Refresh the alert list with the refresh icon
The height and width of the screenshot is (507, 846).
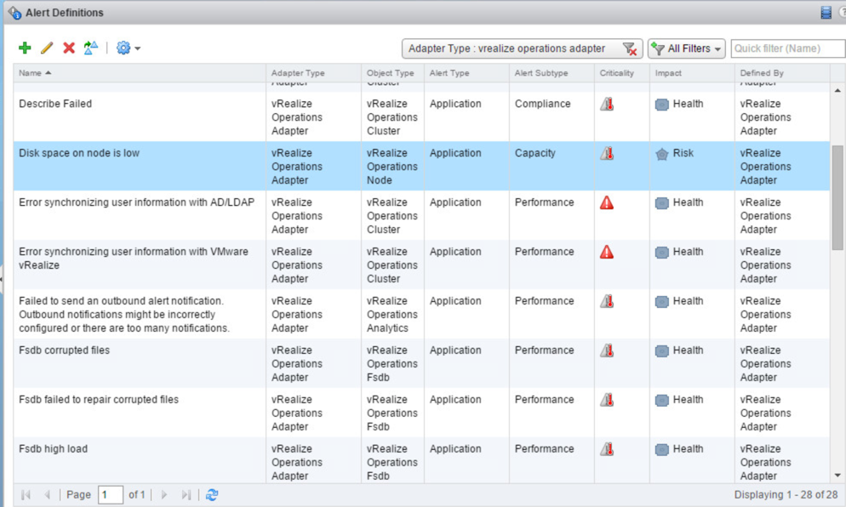coord(211,494)
